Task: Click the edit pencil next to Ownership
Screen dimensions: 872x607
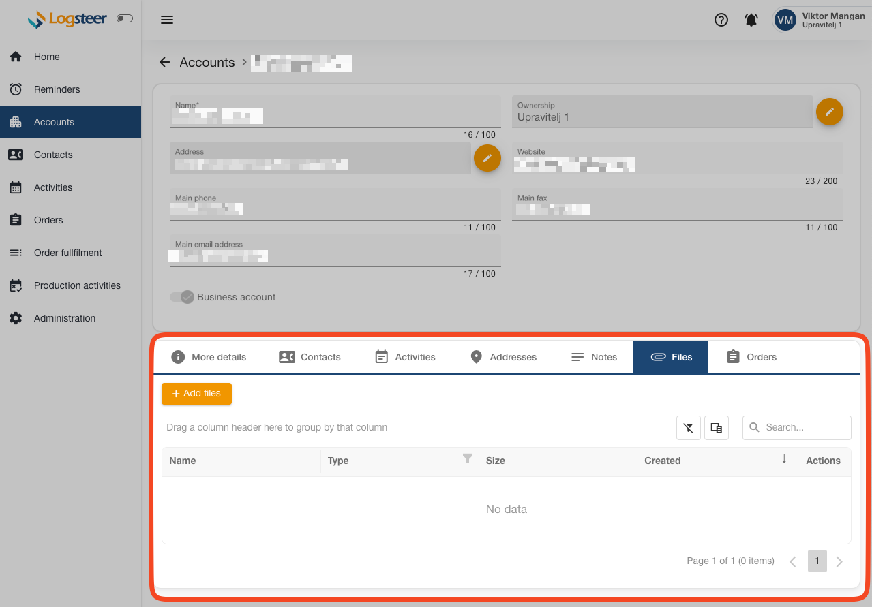Action: coord(829,112)
